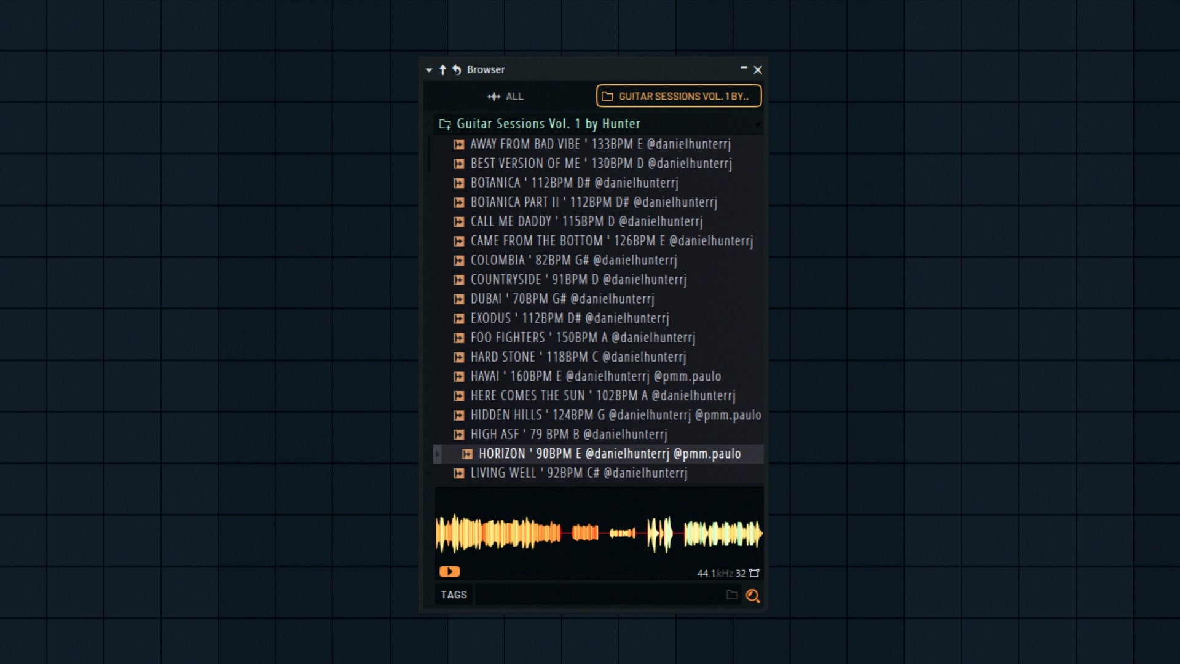Select DUBAI 70BPM G# sample
Image resolution: width=1180 pixels, height=664 pixels.
[562, 299]
